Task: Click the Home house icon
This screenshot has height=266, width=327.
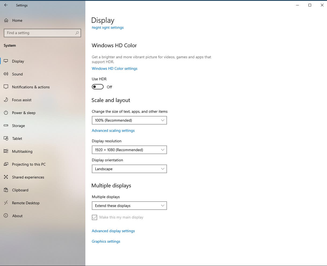Action: tap(6, 20)
